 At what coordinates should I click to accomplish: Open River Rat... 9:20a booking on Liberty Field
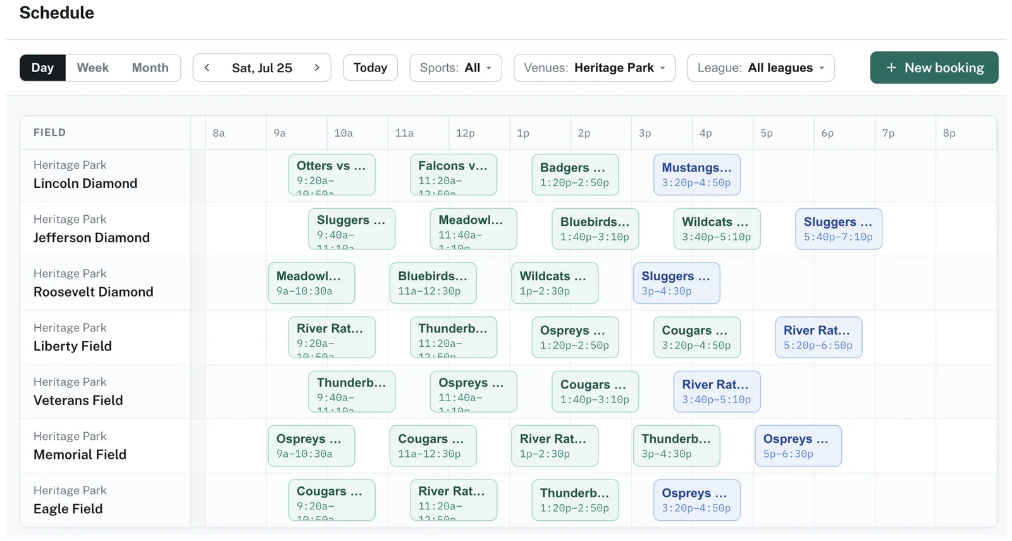pos(331,337)
